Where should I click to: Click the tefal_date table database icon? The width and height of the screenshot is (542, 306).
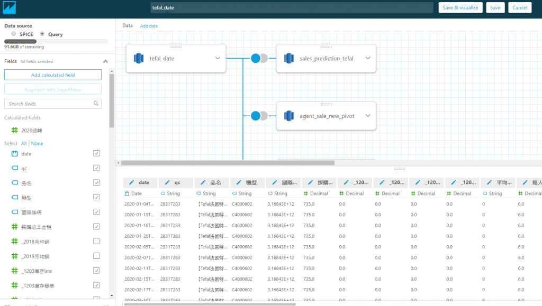139,58
